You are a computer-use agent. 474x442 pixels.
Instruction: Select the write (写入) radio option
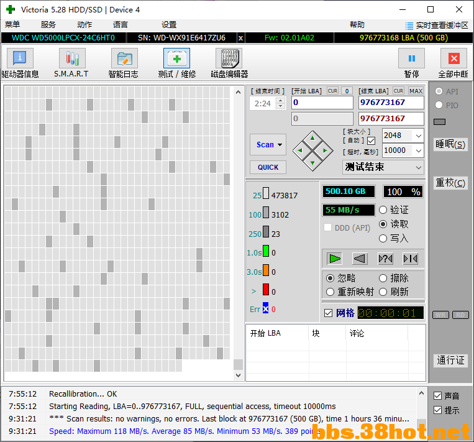(x=383, y=238)
